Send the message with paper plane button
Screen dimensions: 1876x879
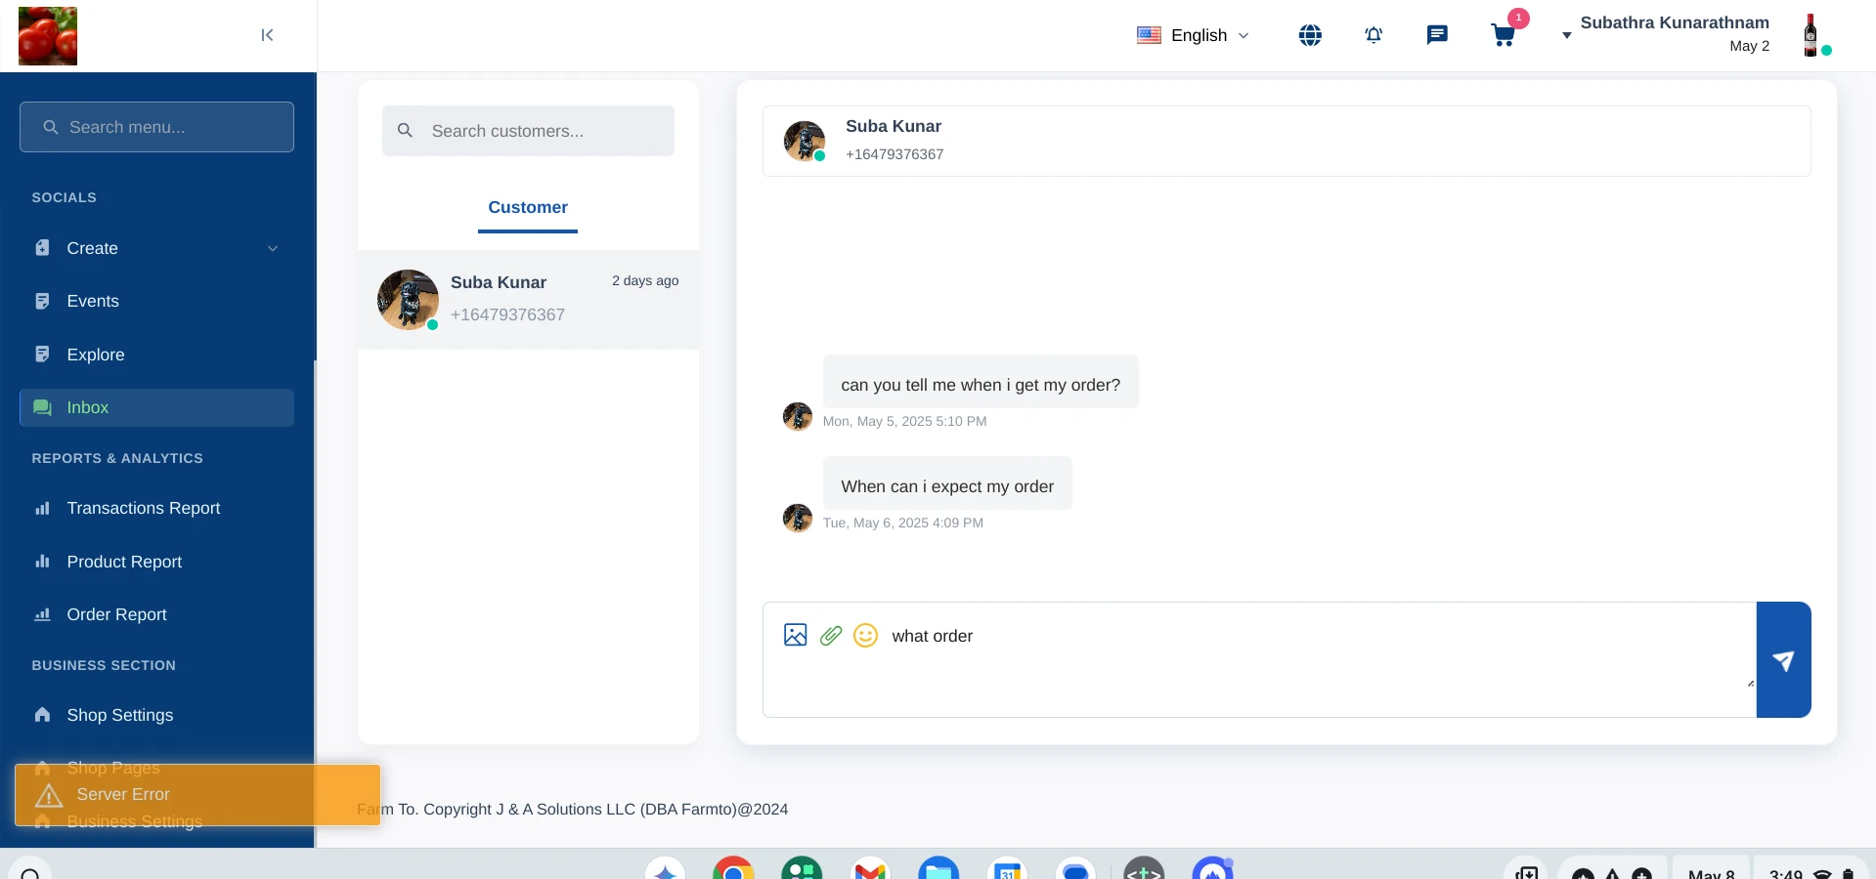(1783, 660)
